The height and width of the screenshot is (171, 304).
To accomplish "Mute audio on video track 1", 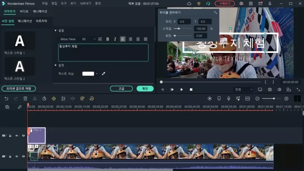I will pyautogui.click(x=17, y=156).
